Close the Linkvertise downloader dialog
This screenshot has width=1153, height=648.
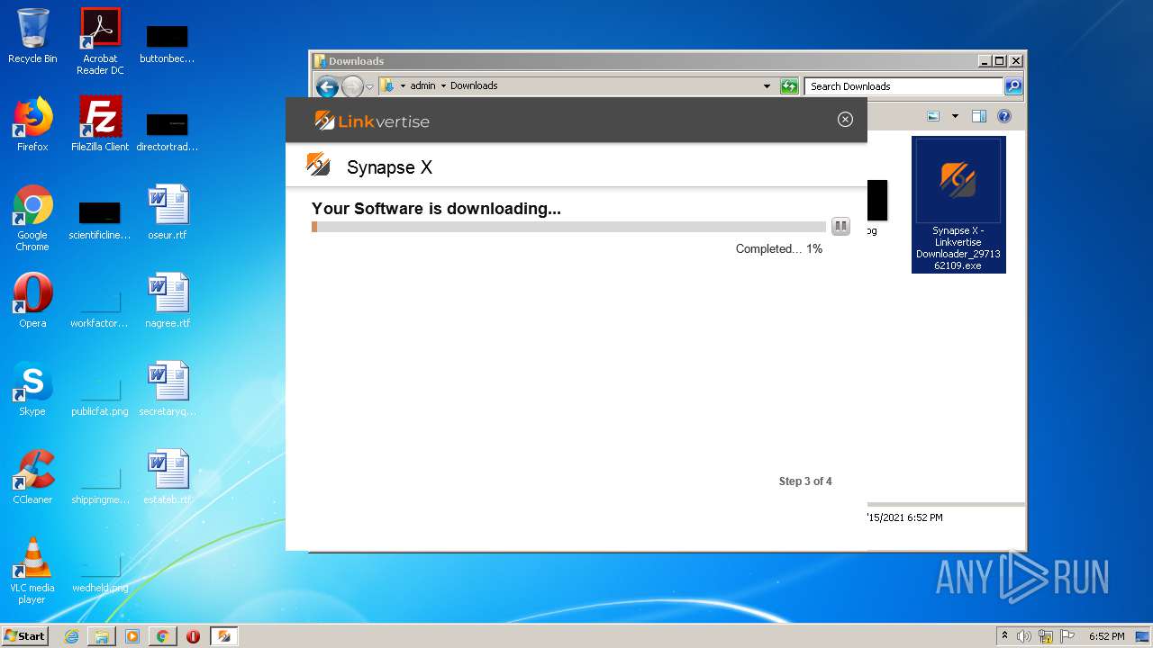coord(845,120)
